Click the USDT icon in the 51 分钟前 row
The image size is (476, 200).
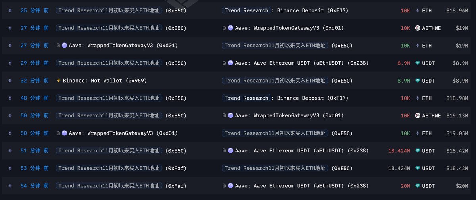click(418, 151)
